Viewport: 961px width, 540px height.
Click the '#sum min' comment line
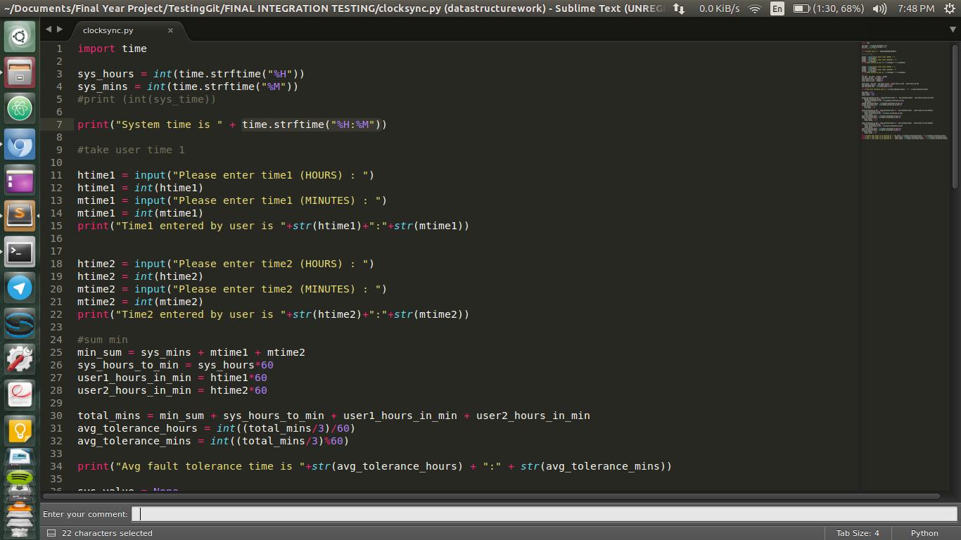(x=103, y=340)
